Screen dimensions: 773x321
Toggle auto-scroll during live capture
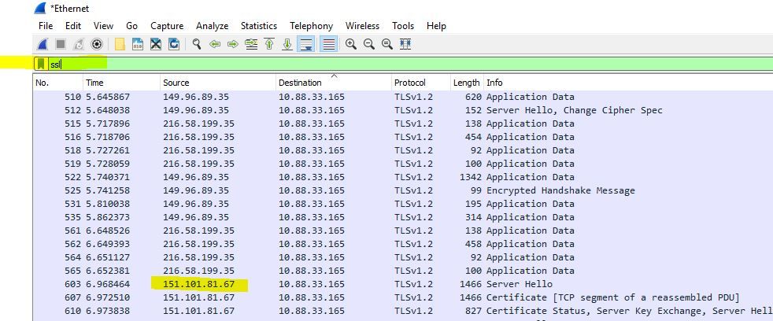point(306,44)
